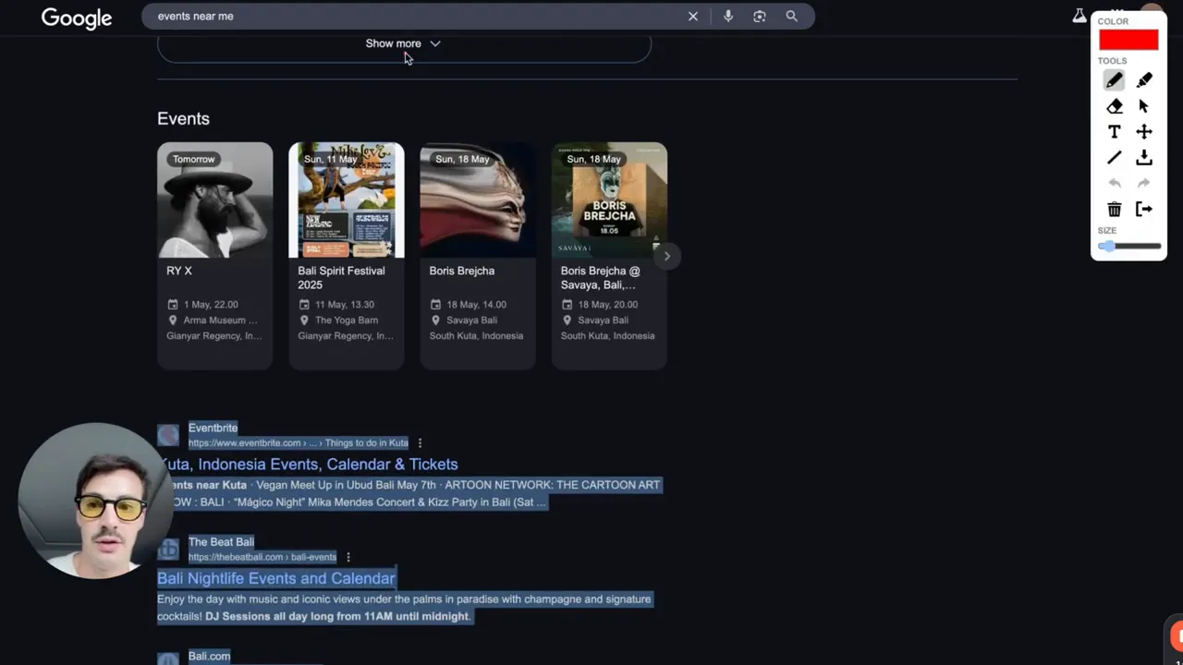The image size is (1183, 665).
Task: Open Eventbrite result options menu
Action: pyautogui.click(x=420, y=443)
